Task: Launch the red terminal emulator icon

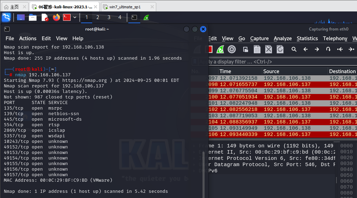Action: pyautogui.click(x=67, y=17)
